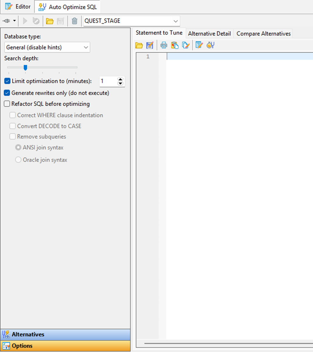Click Save statement icon in statement toolbar
Image resolution: width=313 pixels, height=352 pixels.
150,45
